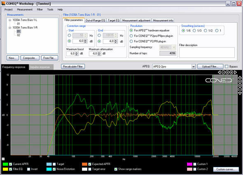
Task: Select the Start Hz radio button
Action: coord(69,35)
